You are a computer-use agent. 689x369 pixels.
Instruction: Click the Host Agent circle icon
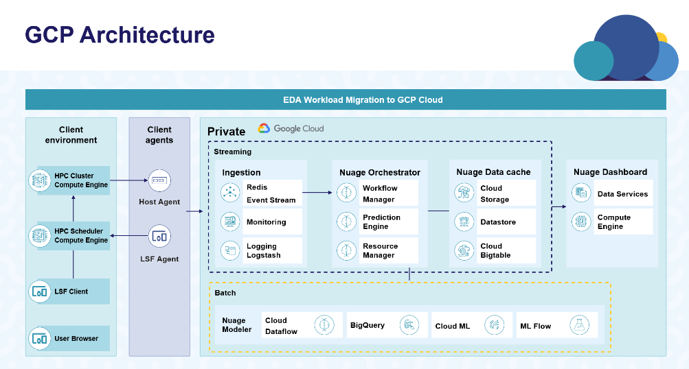pos(159,181)
